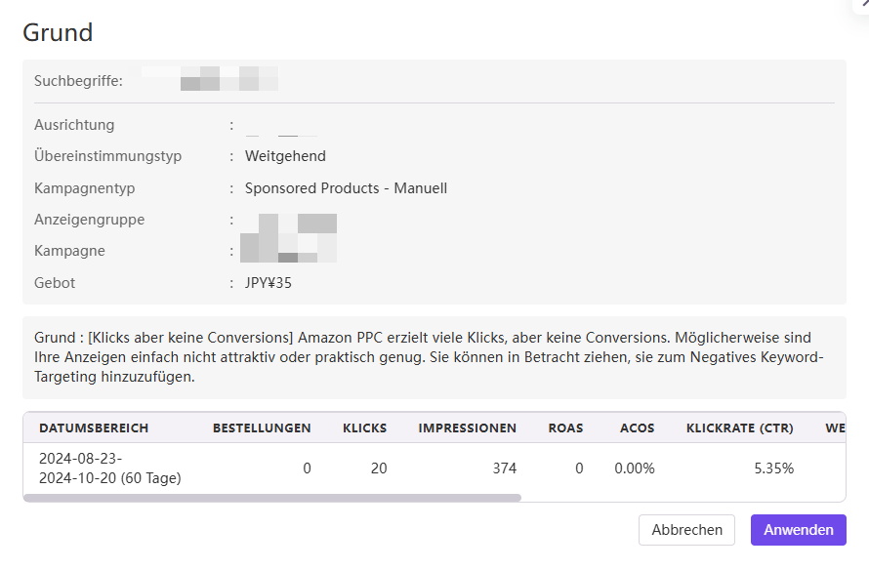Click the BESTELLUNGEN column header
Viewport: 869px width, 570px height.
(262, 427)
